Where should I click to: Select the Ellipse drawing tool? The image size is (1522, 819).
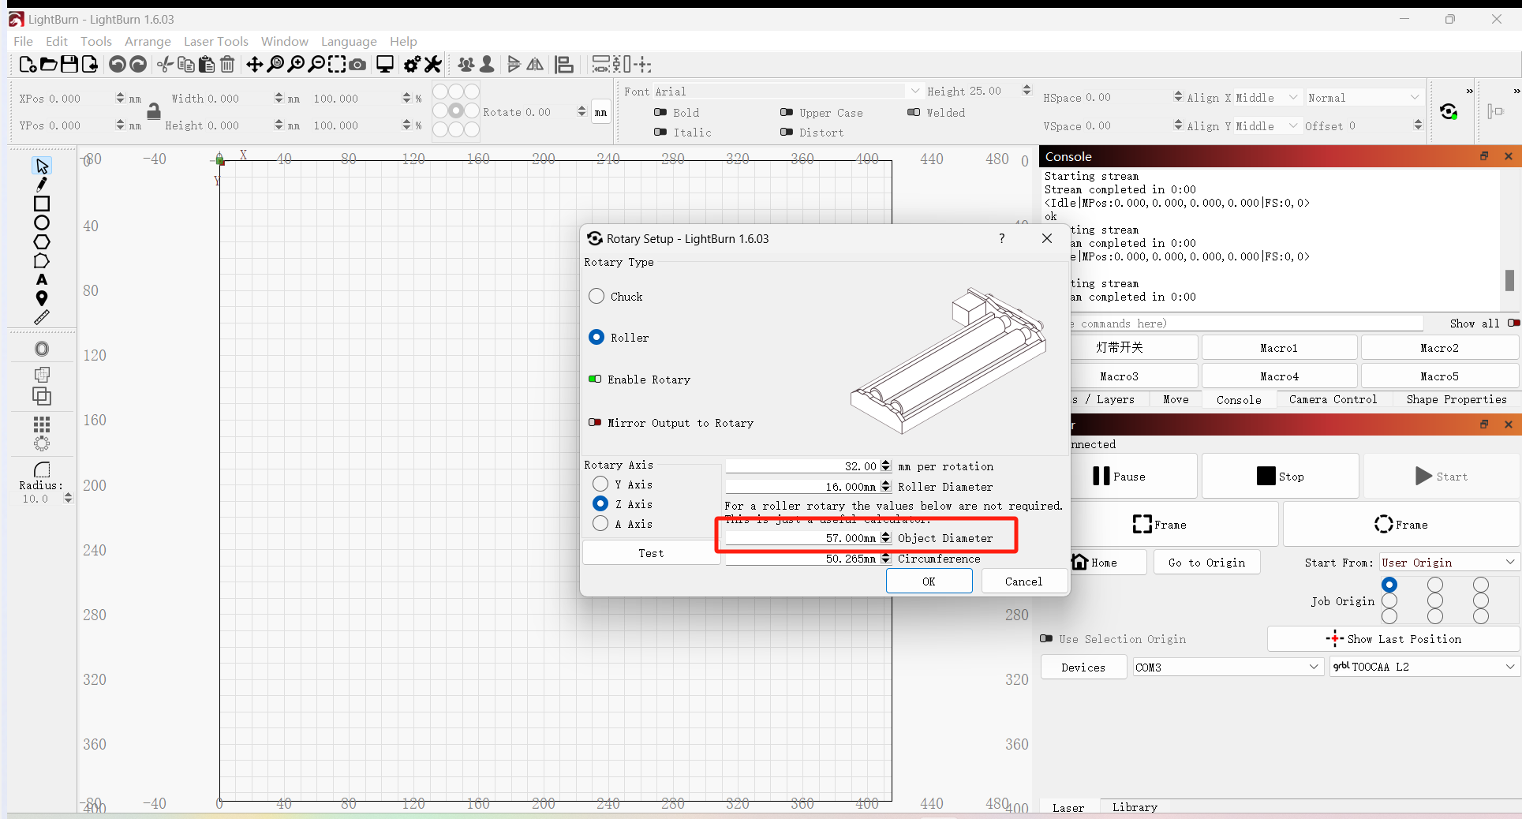[x=42, y=223]
